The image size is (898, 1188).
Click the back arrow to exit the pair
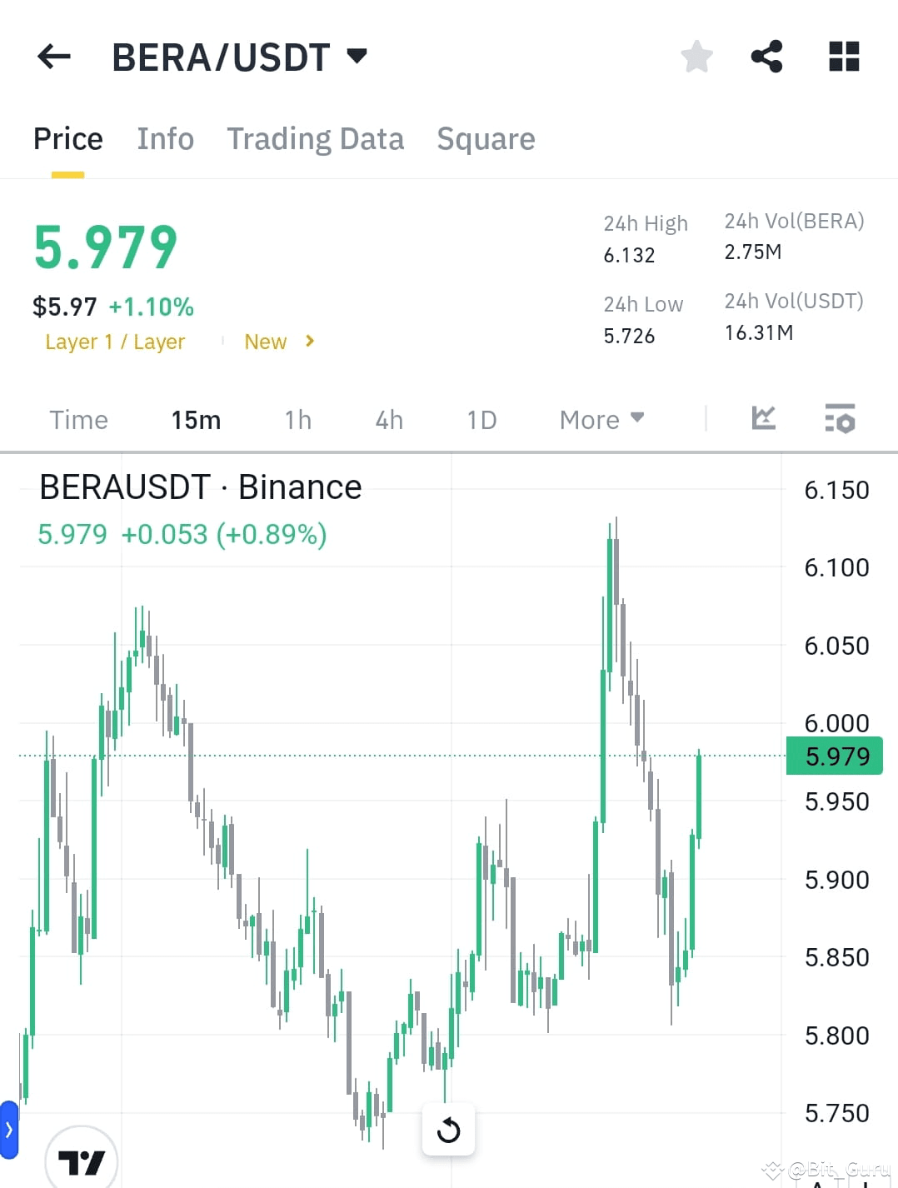tap(53, 56)
